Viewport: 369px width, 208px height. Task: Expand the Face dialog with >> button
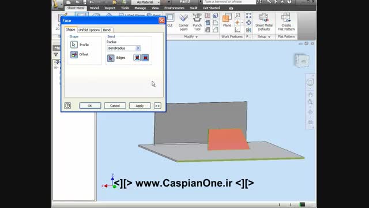coord(157,106)
